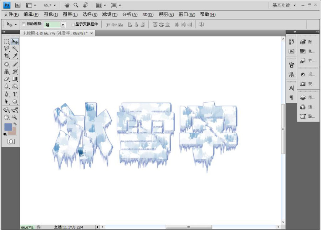Open the 基本功能 workspace dropdown

284,5
